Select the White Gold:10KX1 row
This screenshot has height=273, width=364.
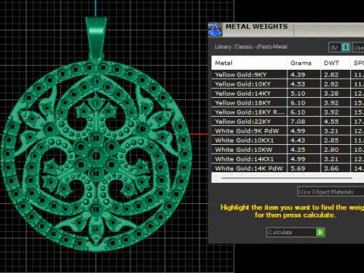287,140
